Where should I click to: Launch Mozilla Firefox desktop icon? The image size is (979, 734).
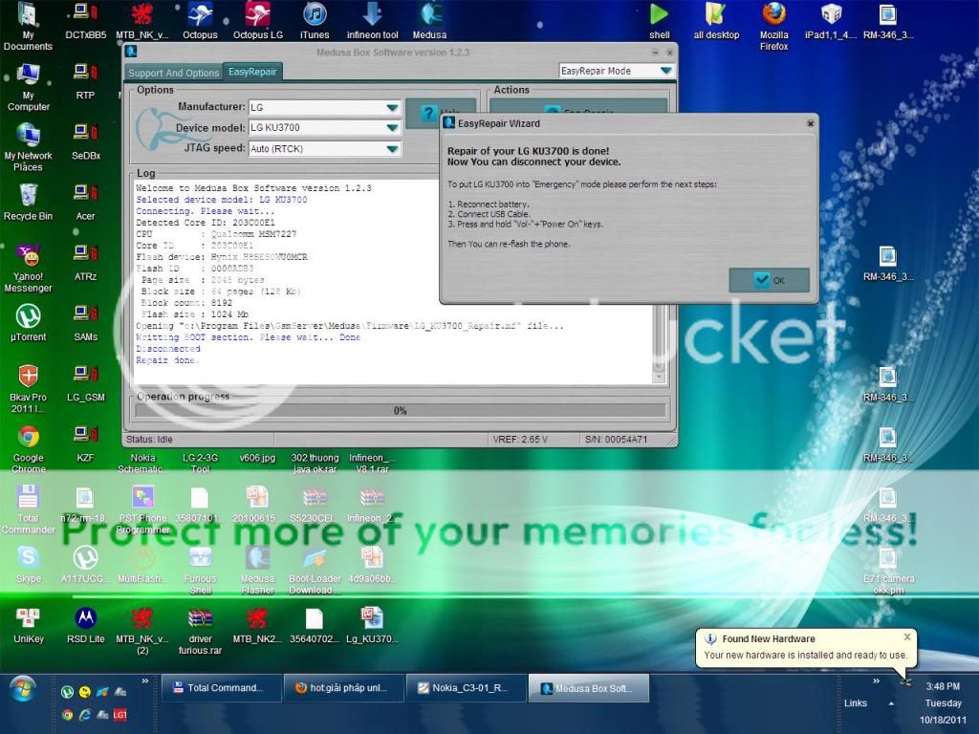773,26
